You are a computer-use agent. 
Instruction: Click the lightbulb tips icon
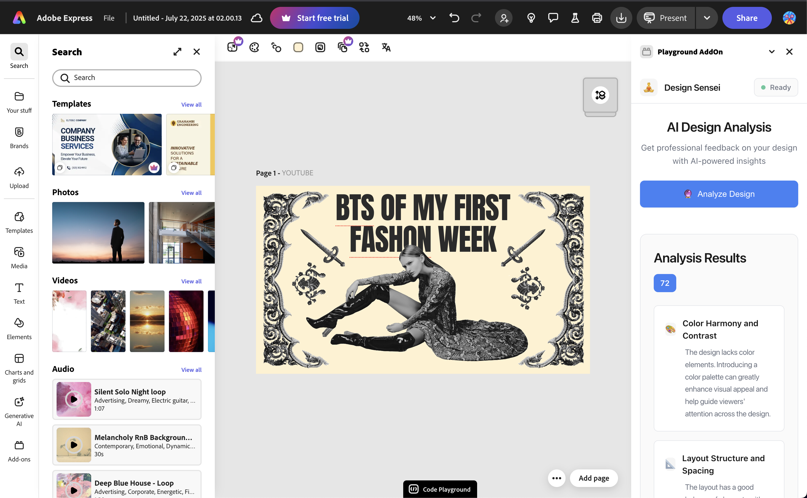[x=531, y=18]
